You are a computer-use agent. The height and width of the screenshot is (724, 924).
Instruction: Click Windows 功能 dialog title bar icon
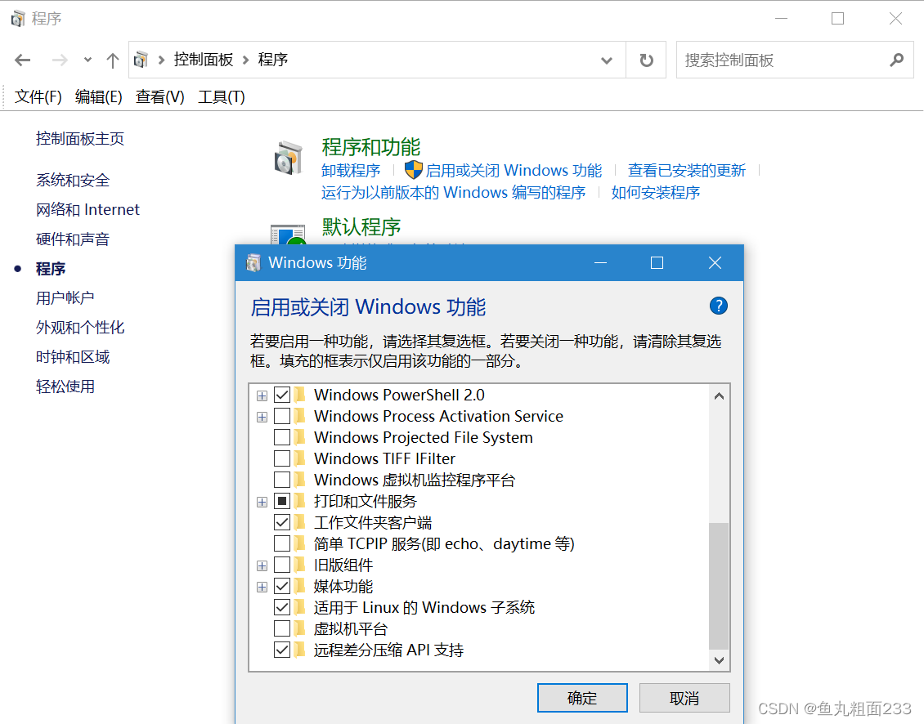[253, 263]
